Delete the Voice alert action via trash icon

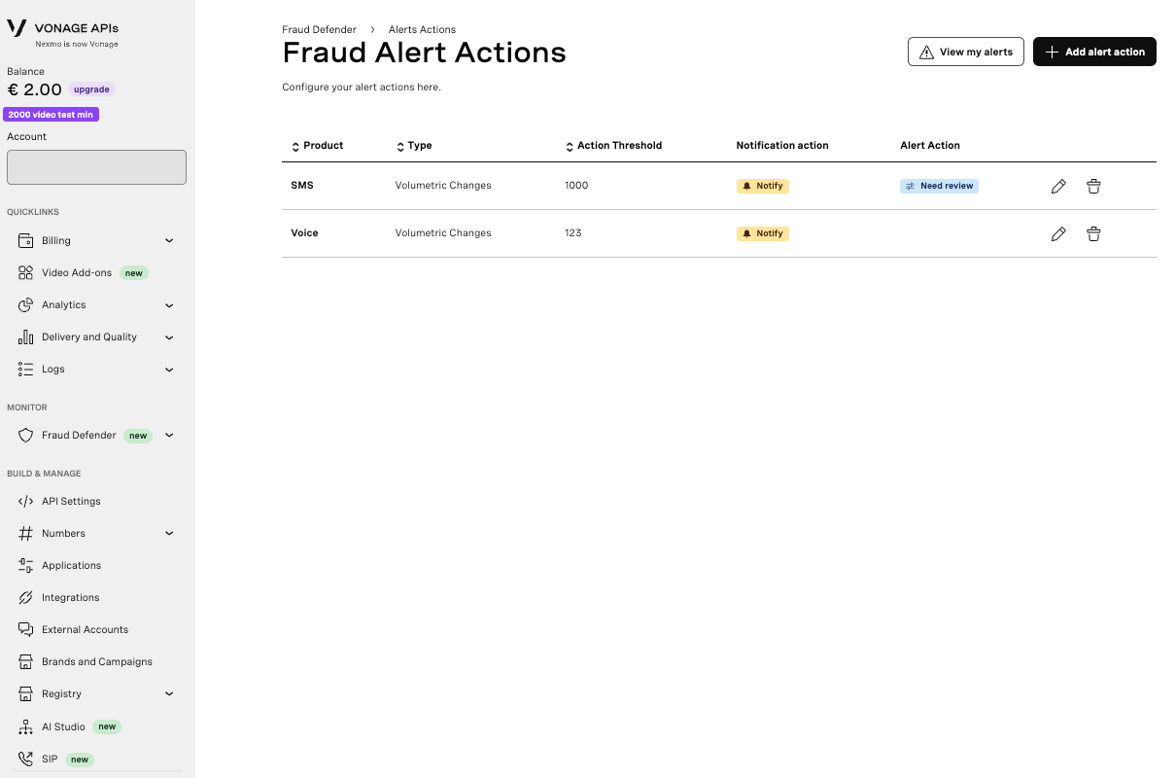click(1093, 233)
